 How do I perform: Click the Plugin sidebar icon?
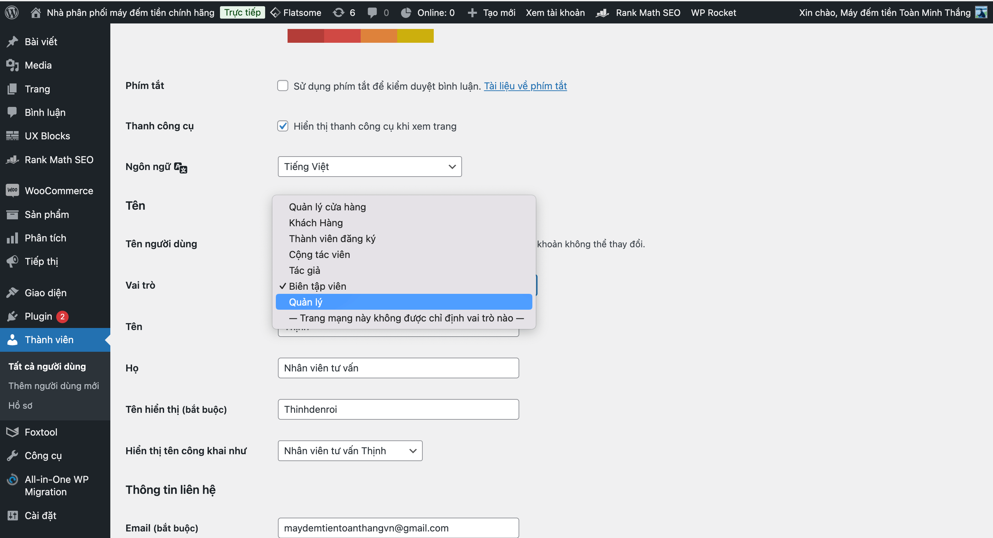tap(12, 316)
